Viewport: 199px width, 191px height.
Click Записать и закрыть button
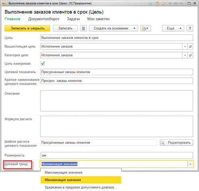tap(27, 28)
